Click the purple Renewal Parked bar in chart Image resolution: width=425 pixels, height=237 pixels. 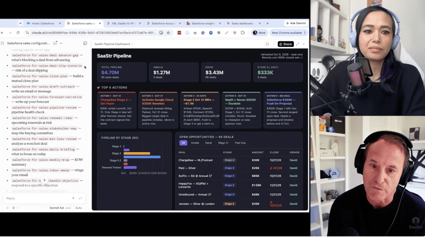(x=130, y=167)
